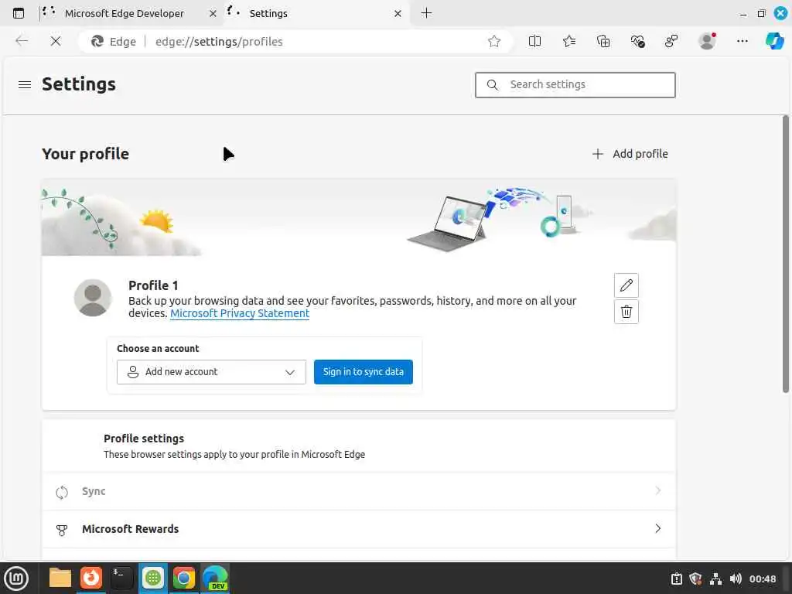The image size is (792, 594).
Task: Expand the Add new account dropdown
Action: point(211,372)
